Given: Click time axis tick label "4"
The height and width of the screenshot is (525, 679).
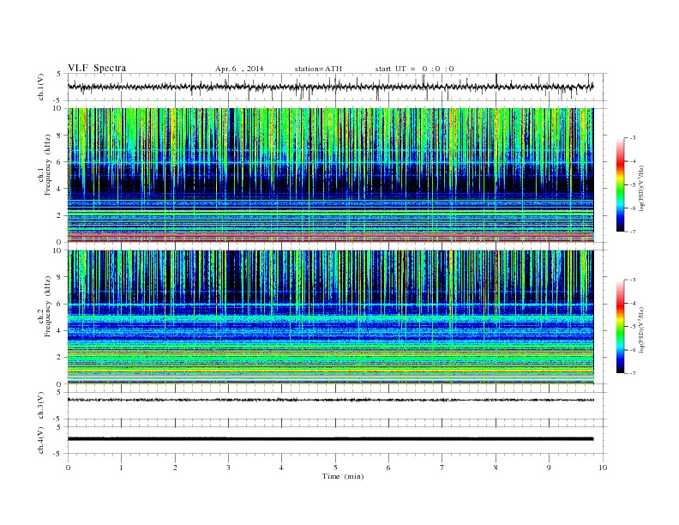Looking at the screenshot, I should coord(281,468).
